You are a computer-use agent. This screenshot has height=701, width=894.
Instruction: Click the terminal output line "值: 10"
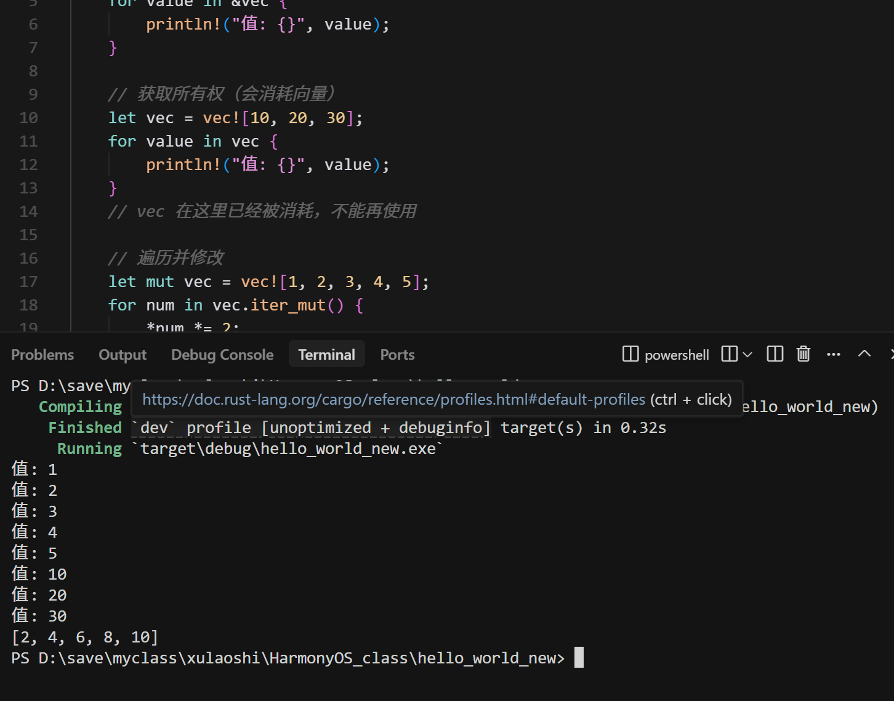click(x=39, y=574)
